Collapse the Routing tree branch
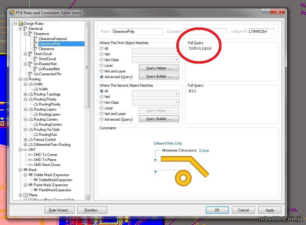Screen dimensions: 306x225 [x=20, y=79]
